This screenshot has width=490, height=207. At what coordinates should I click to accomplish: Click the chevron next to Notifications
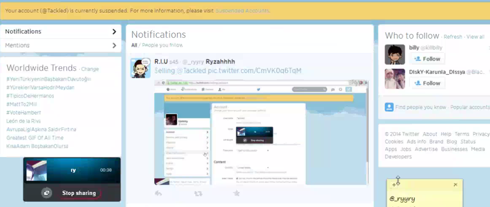coord(114,31)
